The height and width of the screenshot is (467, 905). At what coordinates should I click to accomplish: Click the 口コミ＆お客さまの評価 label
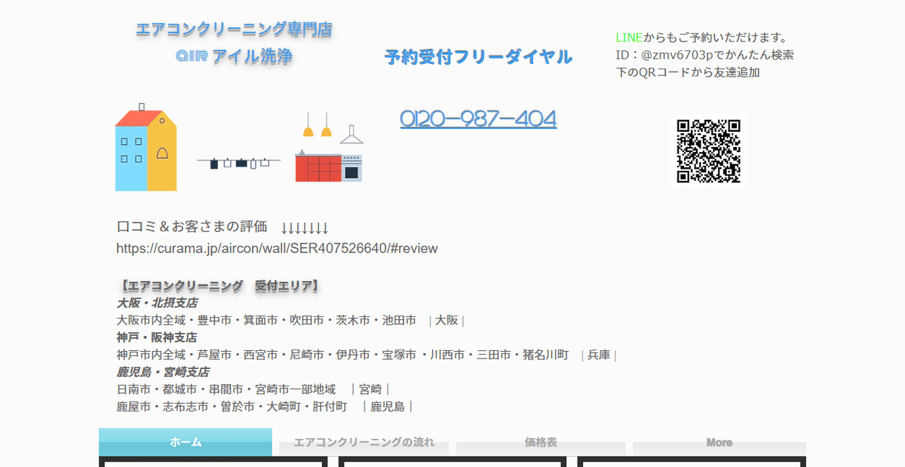[192, 227]
